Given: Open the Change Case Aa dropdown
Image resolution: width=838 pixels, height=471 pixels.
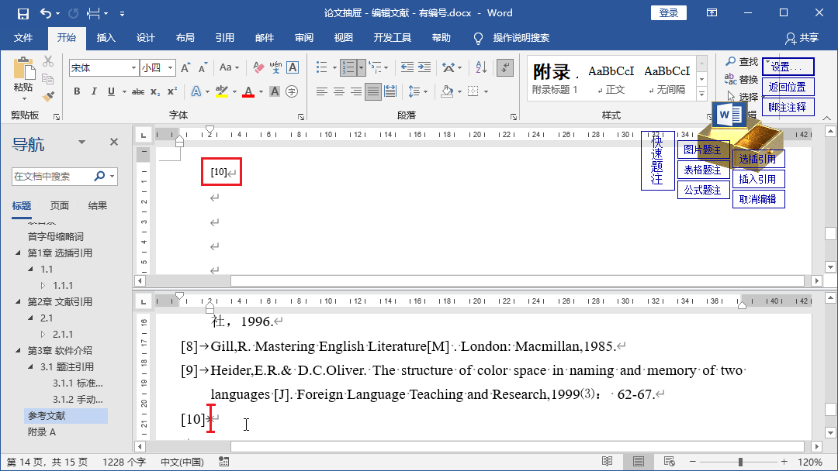Looking at the screenshot, I should [x=229, y=67].
